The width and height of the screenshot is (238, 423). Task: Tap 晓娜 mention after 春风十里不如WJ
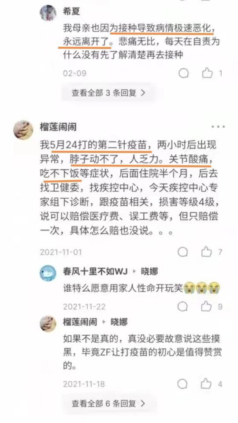coord(149,271)
